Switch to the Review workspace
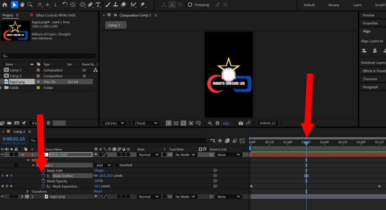The width and height of the screenshot is (386, 210). tap(334, 5)
